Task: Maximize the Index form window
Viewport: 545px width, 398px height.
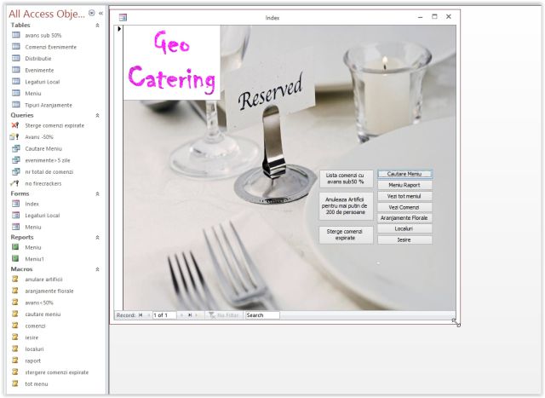Action: coord(434,17)
